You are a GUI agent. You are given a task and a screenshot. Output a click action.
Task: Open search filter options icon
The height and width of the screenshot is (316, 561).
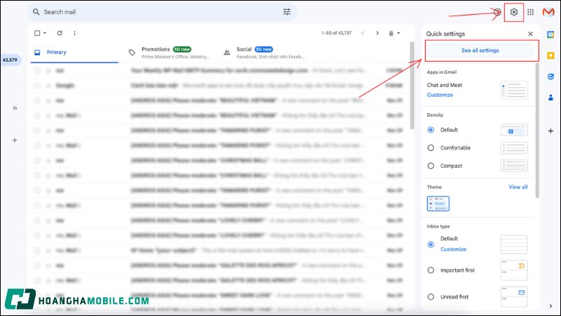287,12
